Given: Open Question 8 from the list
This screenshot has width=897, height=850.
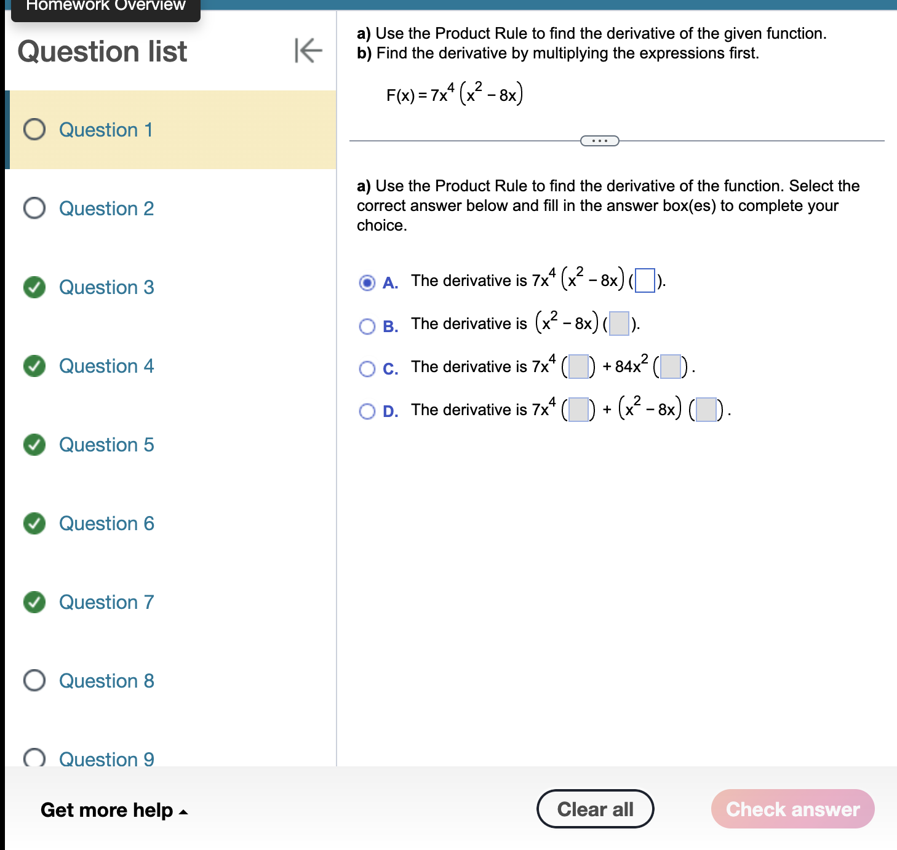Looking at the screenshot, I should click(106, 681).
